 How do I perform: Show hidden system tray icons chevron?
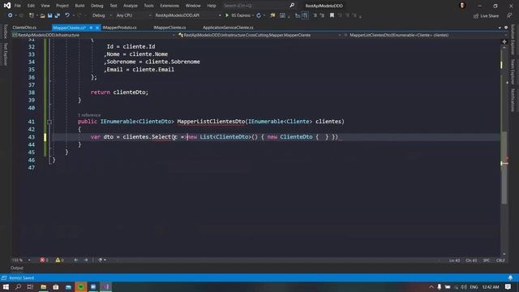pos(431,286)
